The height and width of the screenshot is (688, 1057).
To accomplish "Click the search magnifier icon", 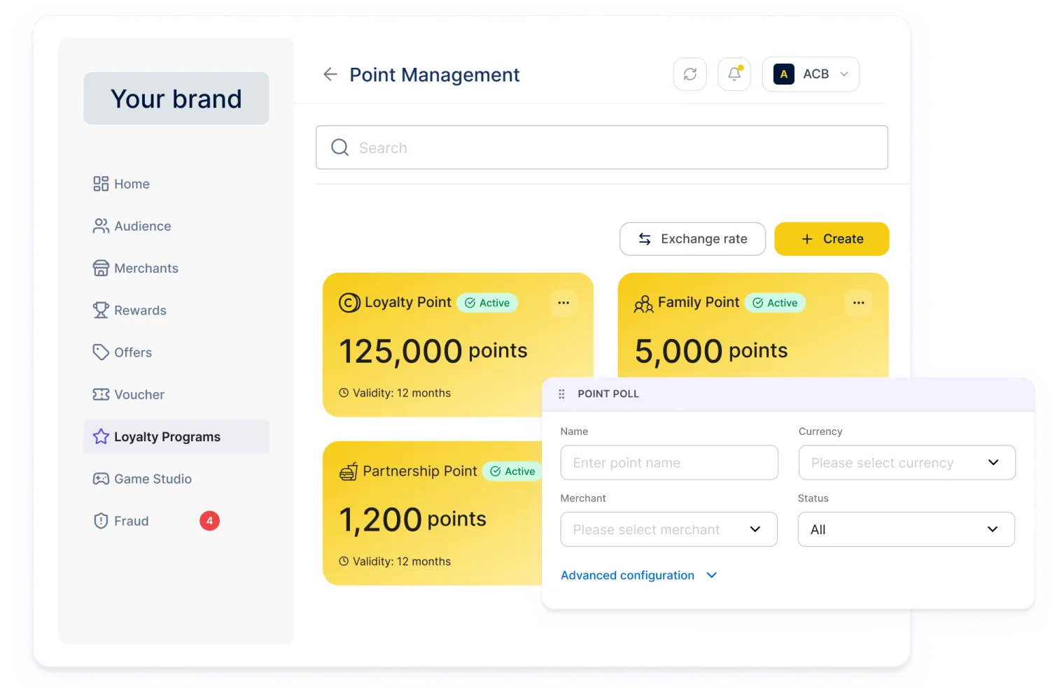I will tap(340, 148).
